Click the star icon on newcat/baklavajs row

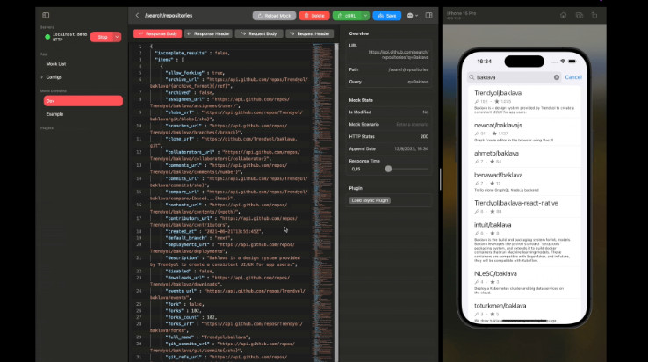(494, 134)
